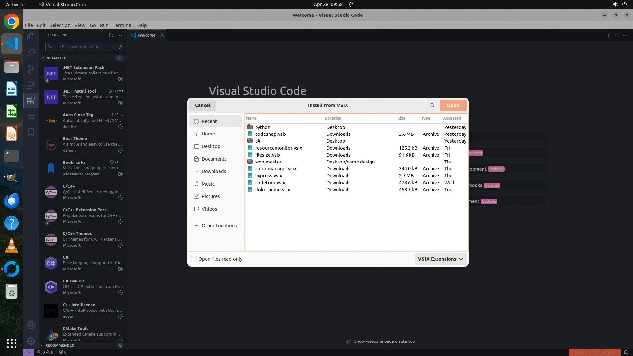
Task: Open Run and Debug view icon
Action: coord(31,85)
